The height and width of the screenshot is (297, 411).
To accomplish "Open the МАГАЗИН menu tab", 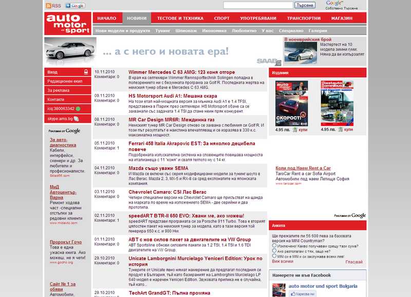I will click(342, 18).
